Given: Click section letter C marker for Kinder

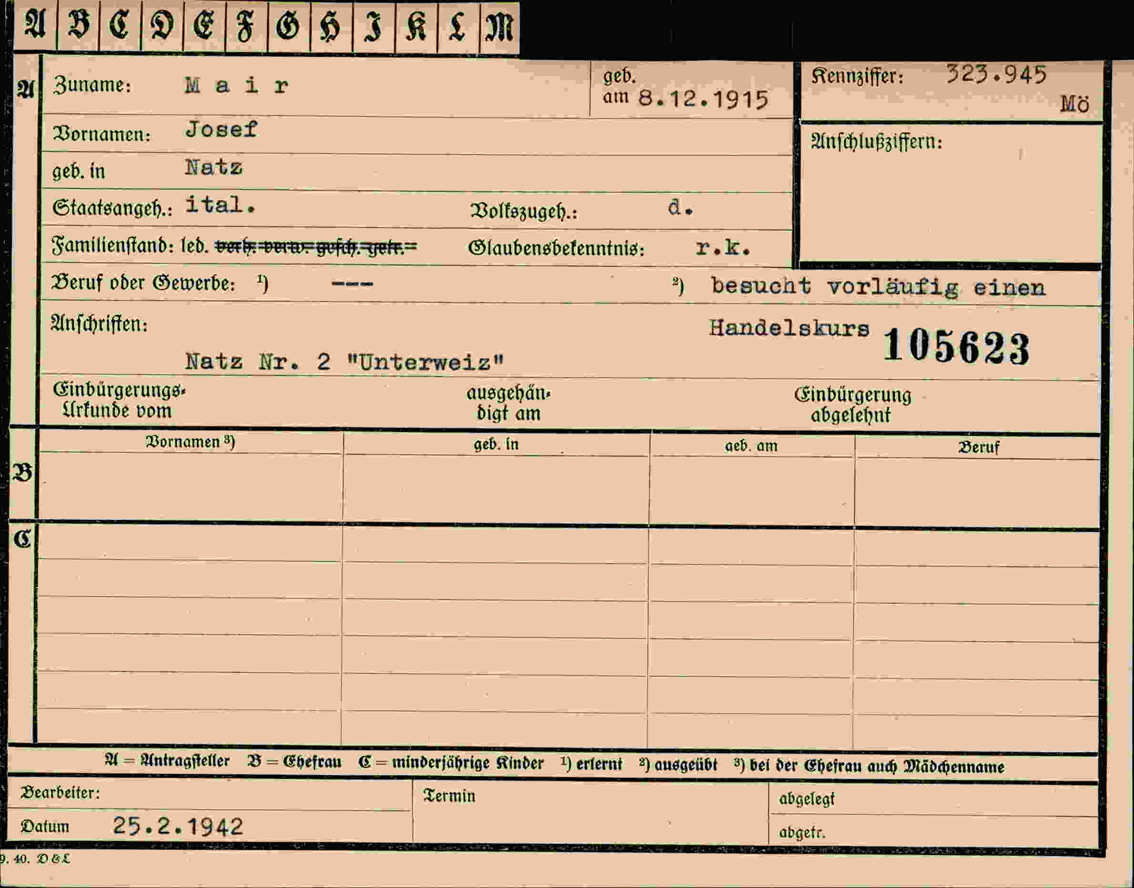Looking at the screenshot, I should click(23, 538).
